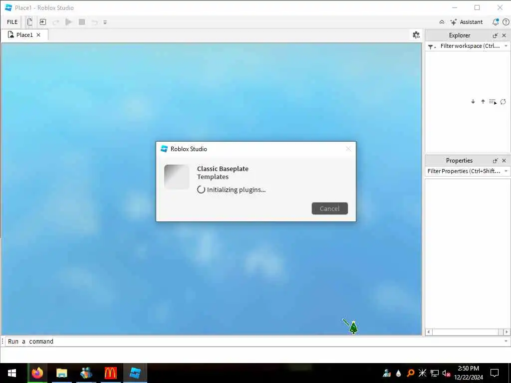The image size is (511, 383).
Task: Click the New file toolbar icon
Action: [x=29, y=22]
